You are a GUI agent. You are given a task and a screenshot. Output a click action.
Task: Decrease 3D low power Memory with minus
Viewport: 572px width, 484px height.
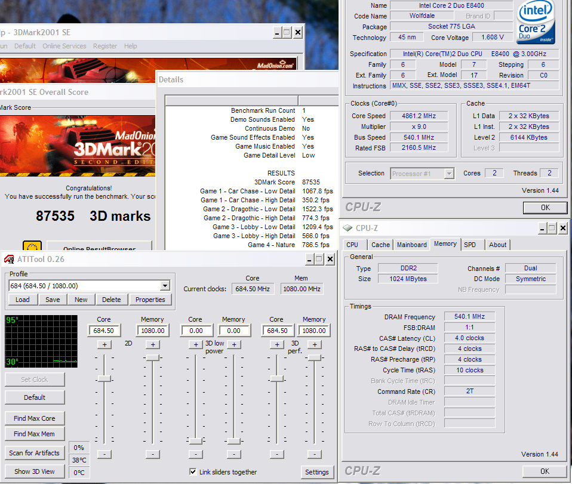pos(234,454)
